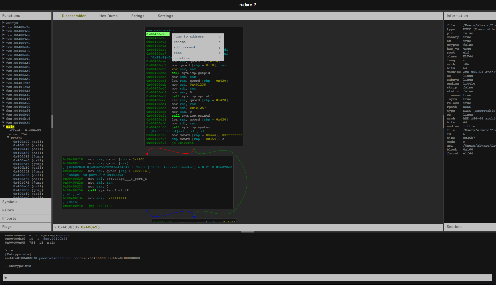Collapse the xrefs list under main
This screenshot has width=496, height=285.
coord(8,138)
